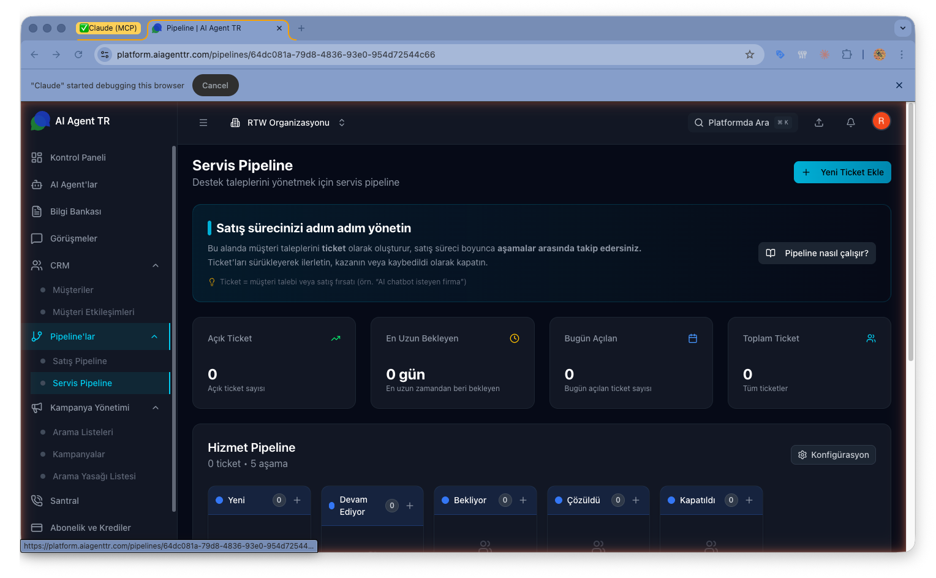Add a ticket to the Yeni column
This screenshot has height=578, width=936.
[297, 500]
